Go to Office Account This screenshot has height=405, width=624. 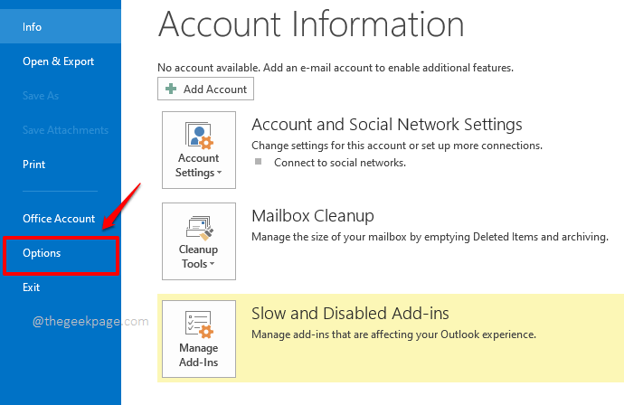coord(59,219)
